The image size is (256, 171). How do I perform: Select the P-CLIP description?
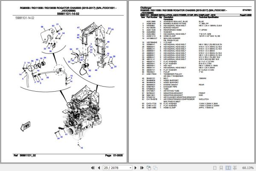point(167,72)
